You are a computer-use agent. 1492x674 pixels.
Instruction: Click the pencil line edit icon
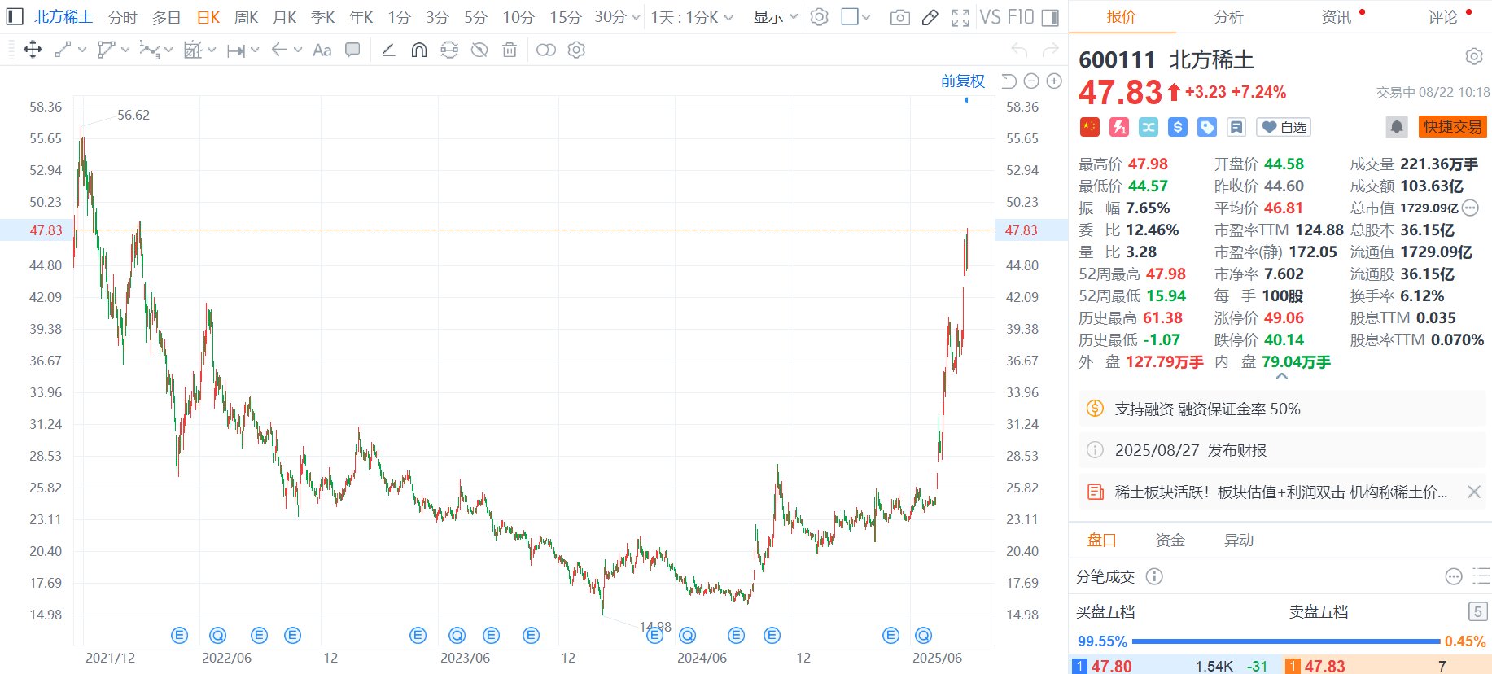coord(389,50)
